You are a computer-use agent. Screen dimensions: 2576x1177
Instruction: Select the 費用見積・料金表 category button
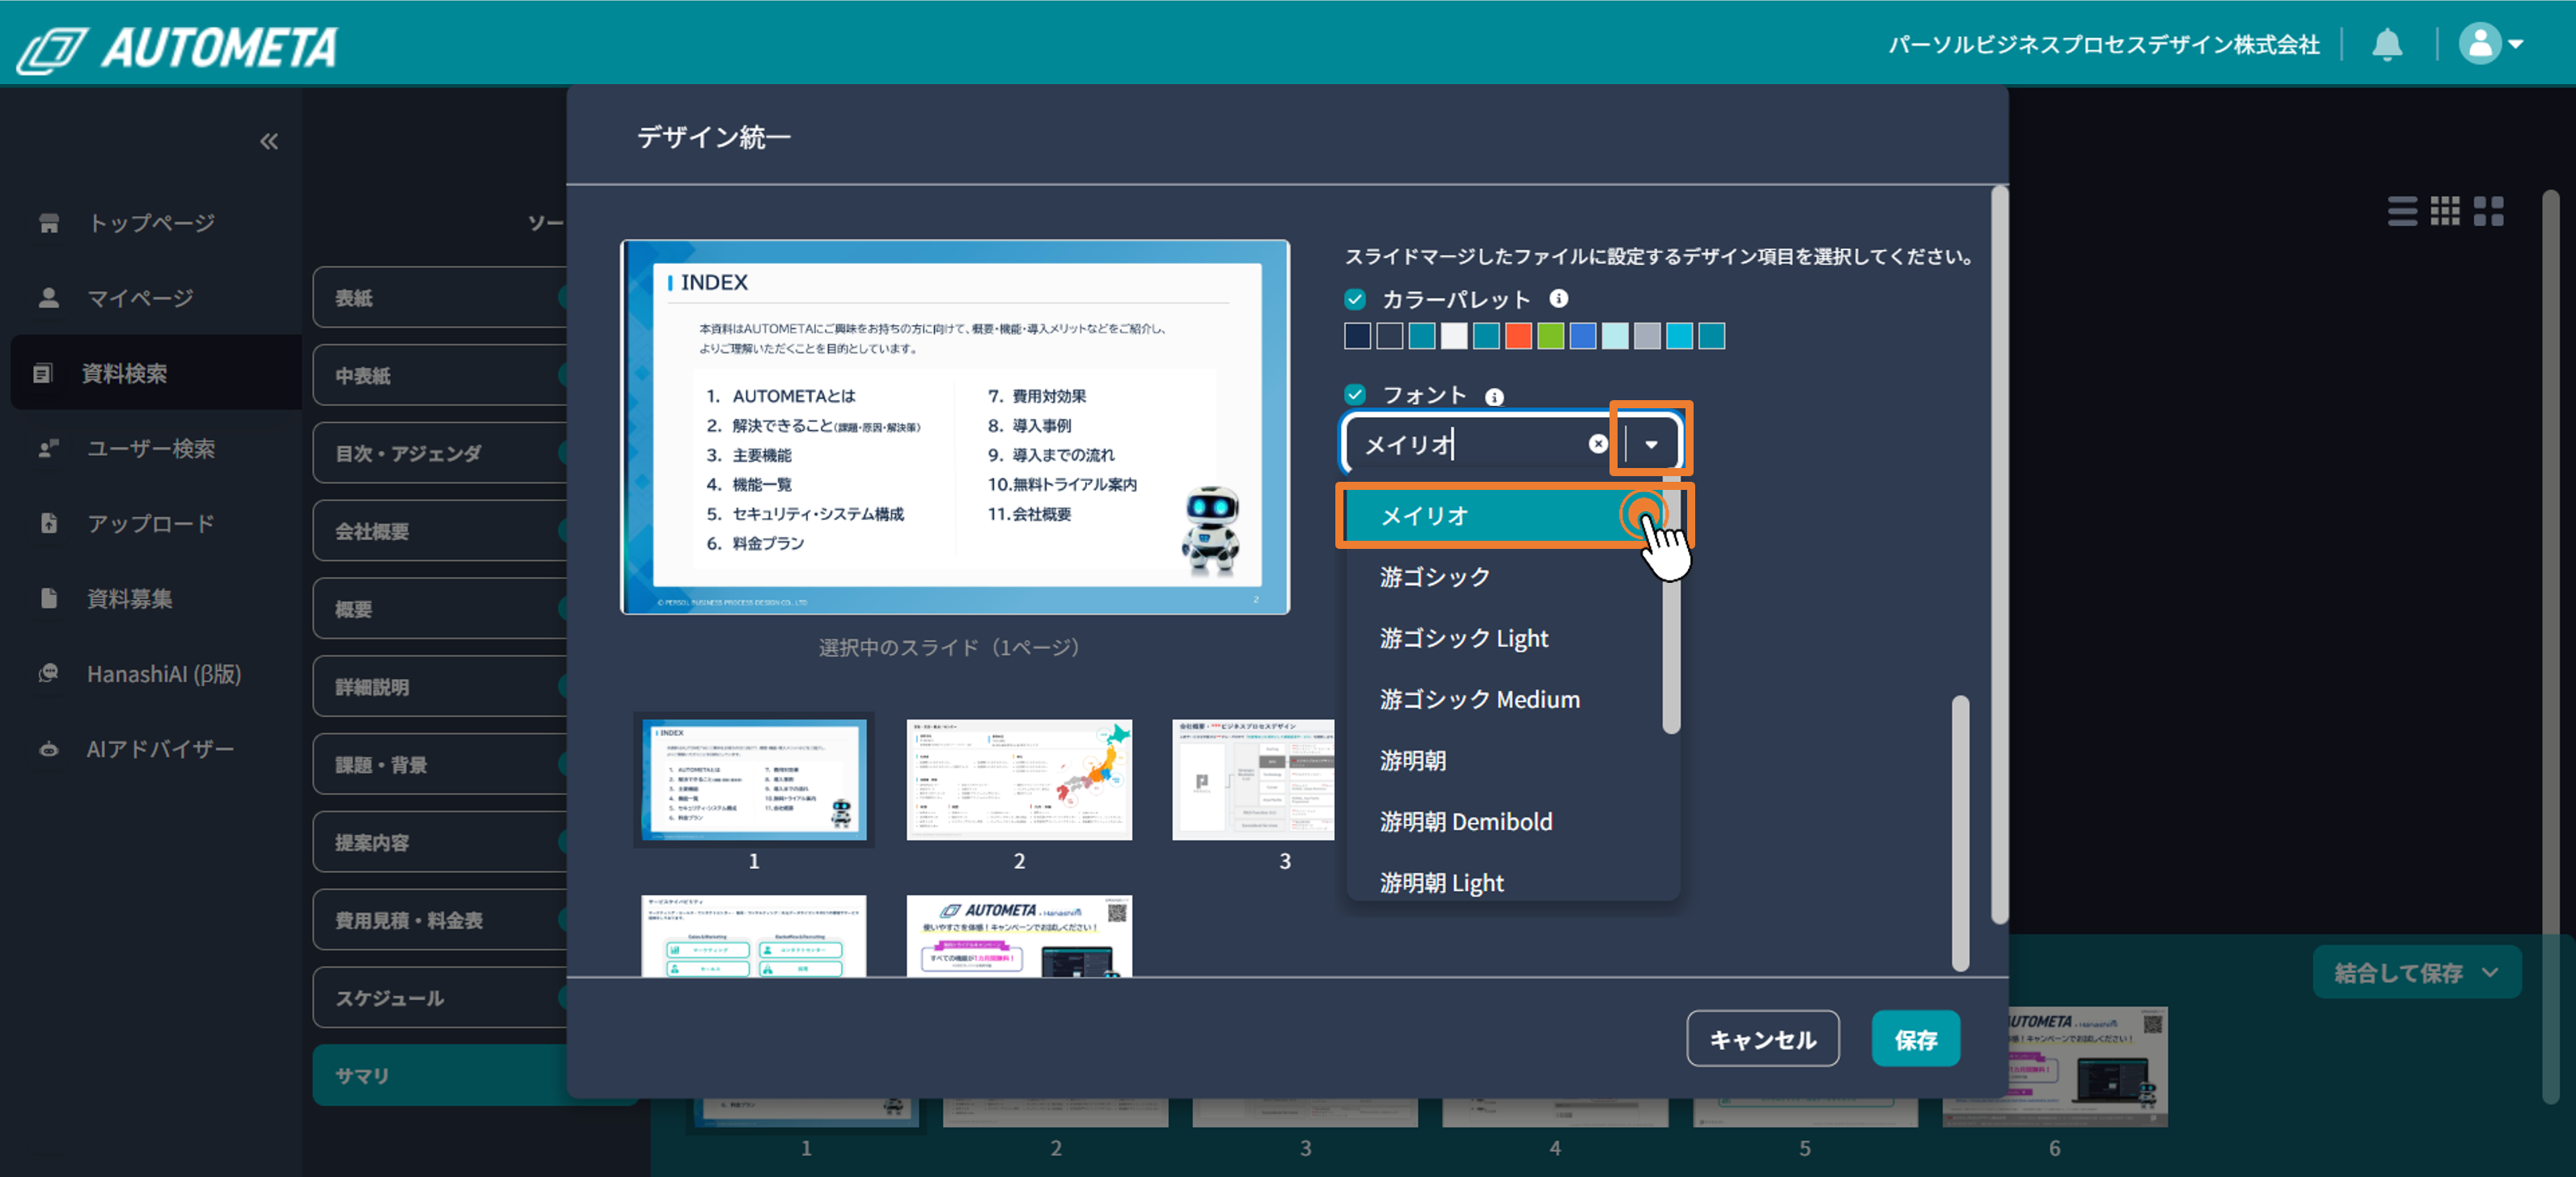tap(440, 920)
